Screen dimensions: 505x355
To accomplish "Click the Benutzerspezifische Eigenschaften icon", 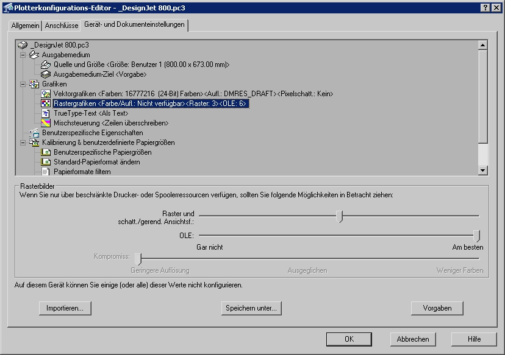I will coord(34,133).
